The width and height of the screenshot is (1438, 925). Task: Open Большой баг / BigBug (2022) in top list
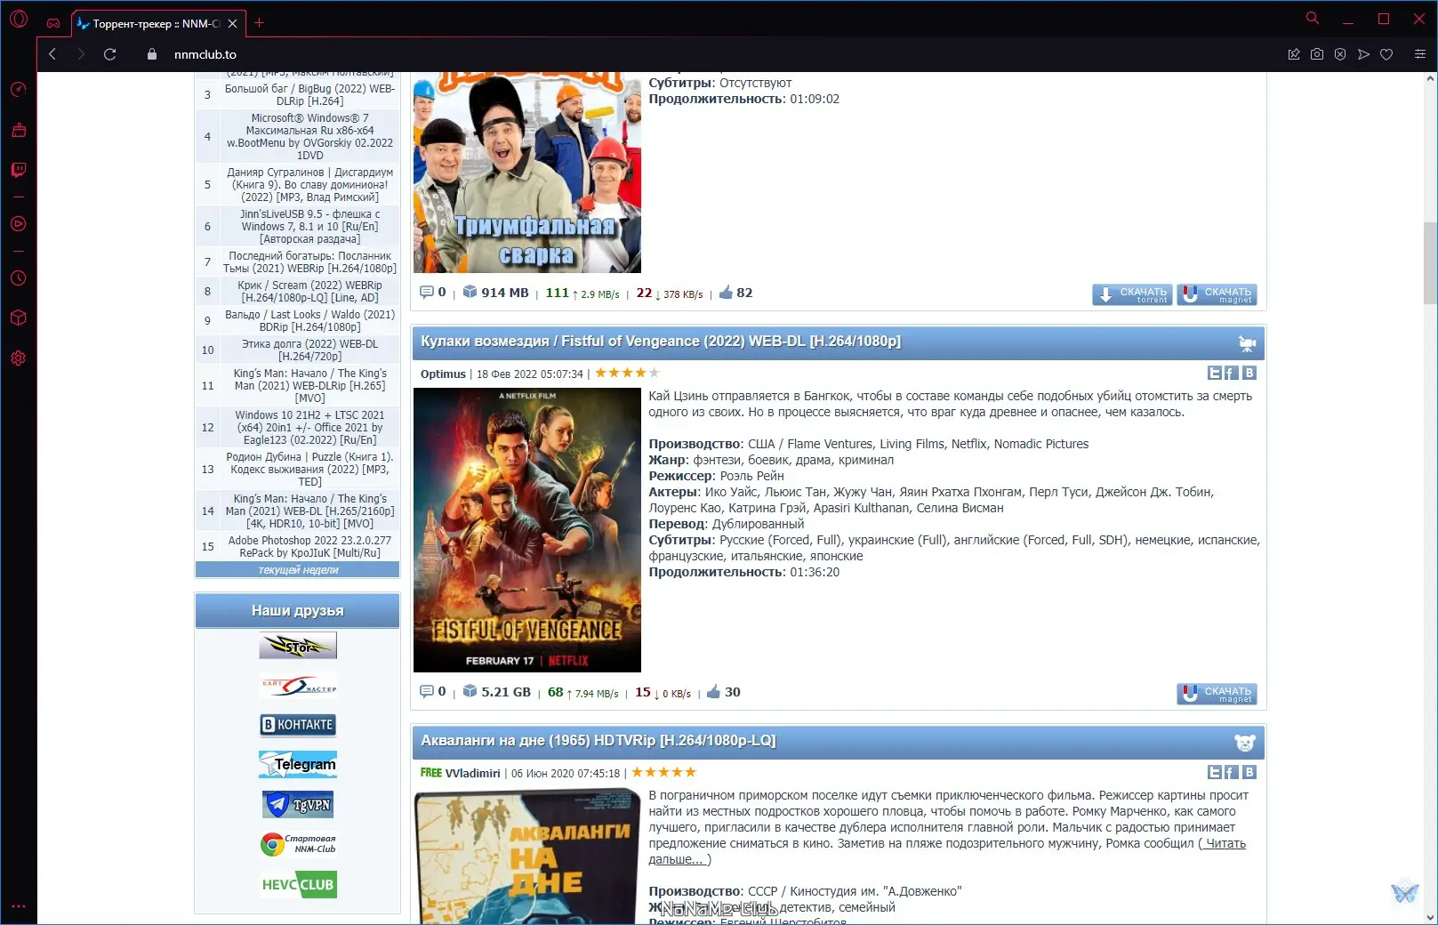click(x=309, y=95)
